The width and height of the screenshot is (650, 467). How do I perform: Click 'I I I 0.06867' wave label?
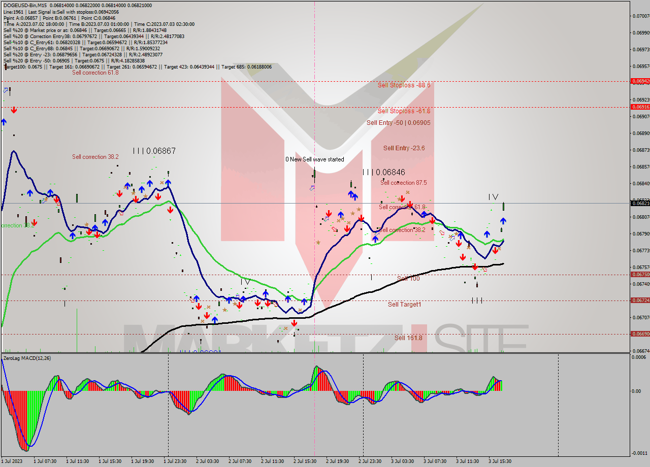coord(154,151)
